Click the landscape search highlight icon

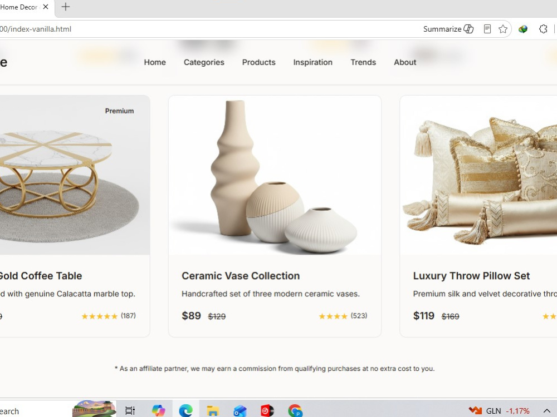94,409
